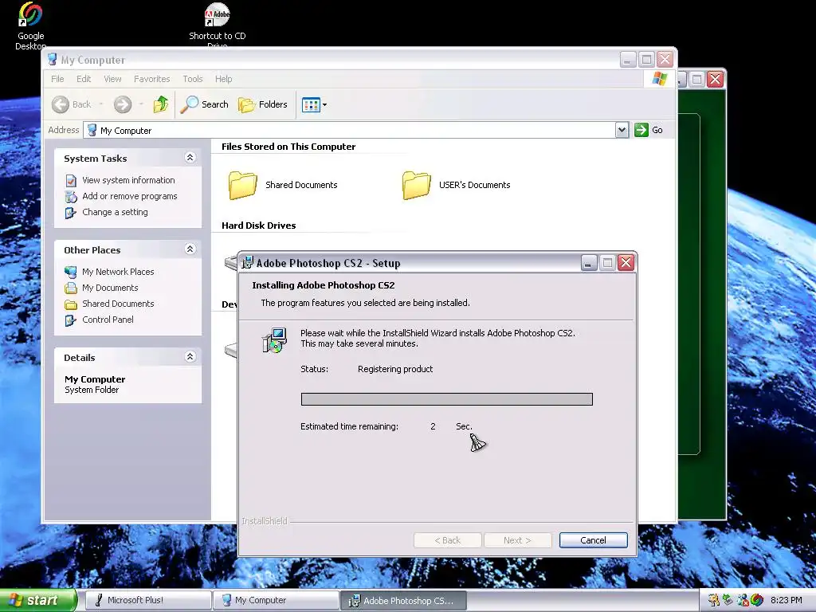Viewport: 816px width, 612px height.
Task: Open View menu in My Computer
Action: click(112, 79)
